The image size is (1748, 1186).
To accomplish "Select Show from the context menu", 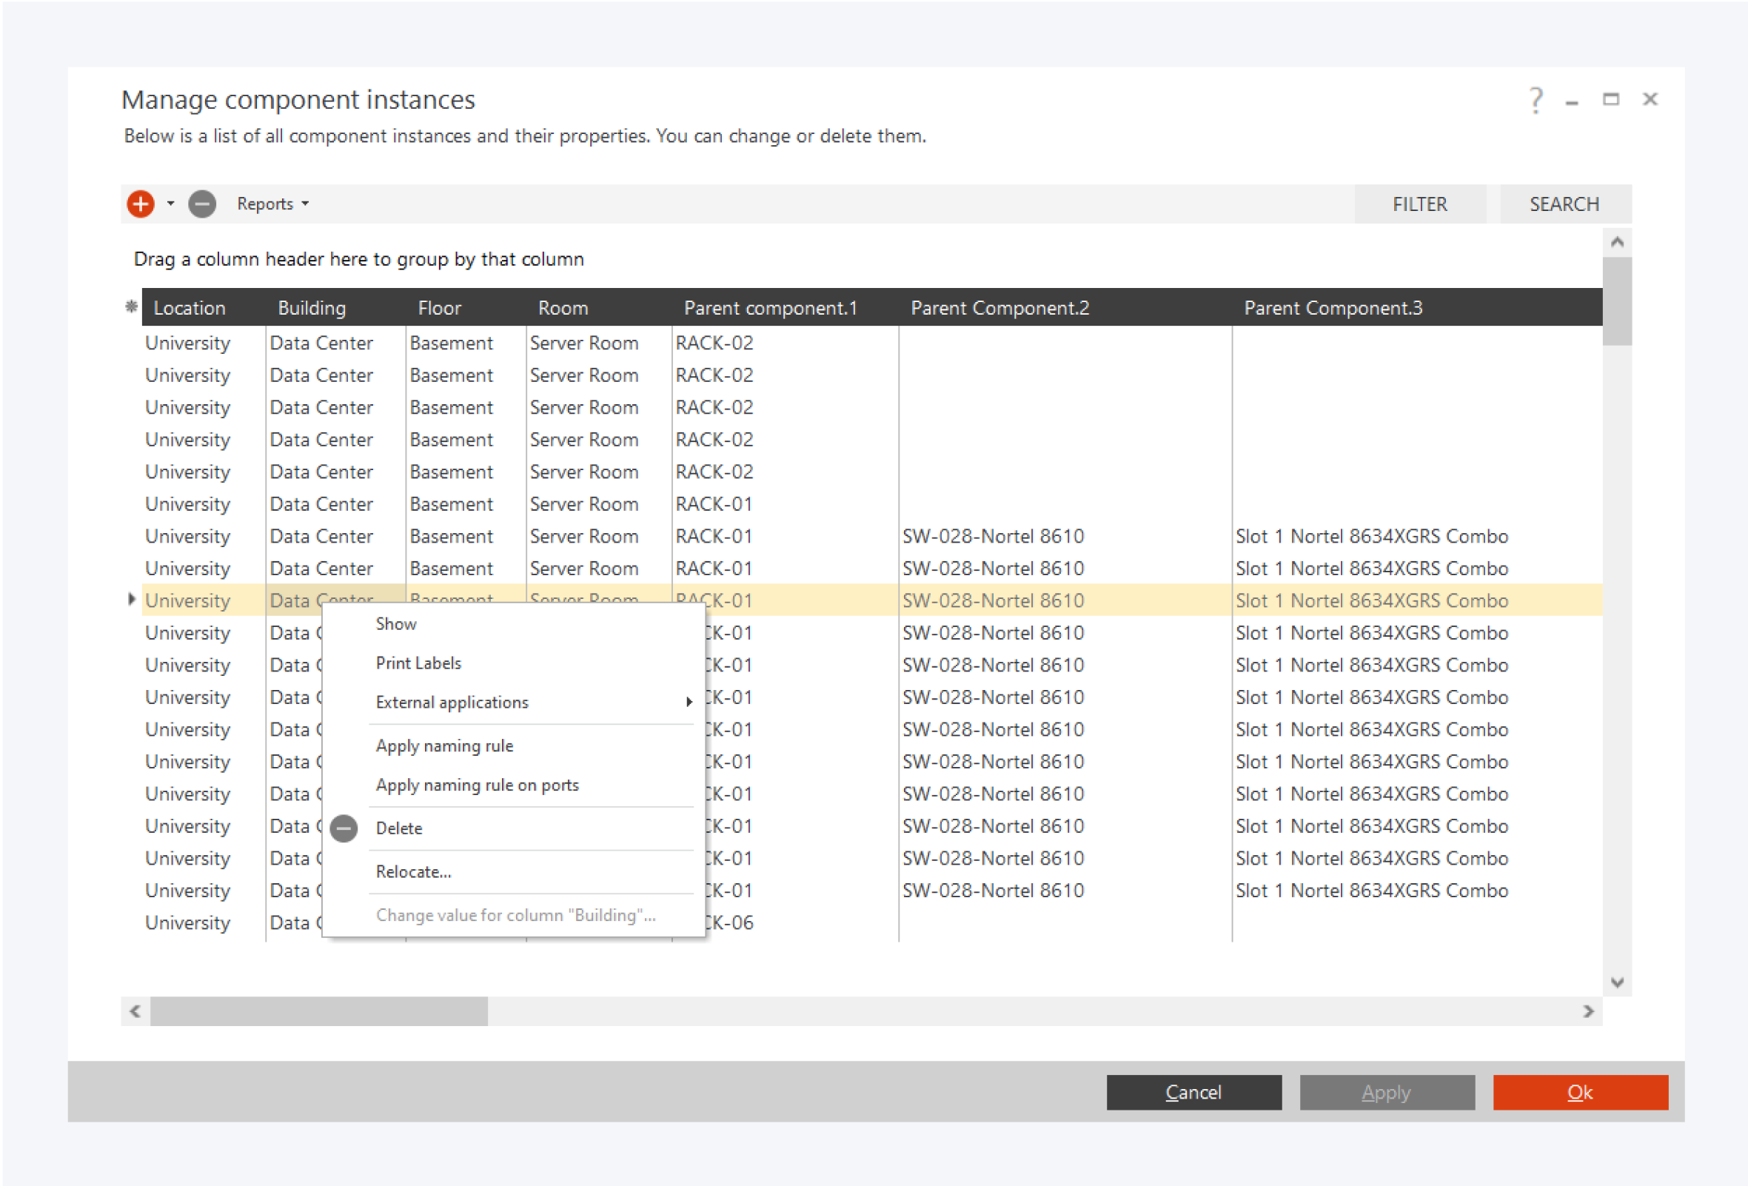I will [396, 624].
